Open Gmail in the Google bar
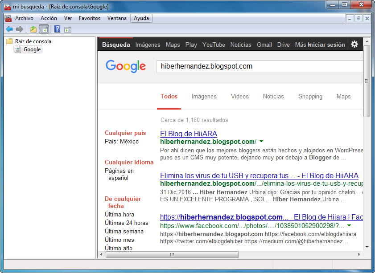The image size is (375, 273). tap(264, 45)
